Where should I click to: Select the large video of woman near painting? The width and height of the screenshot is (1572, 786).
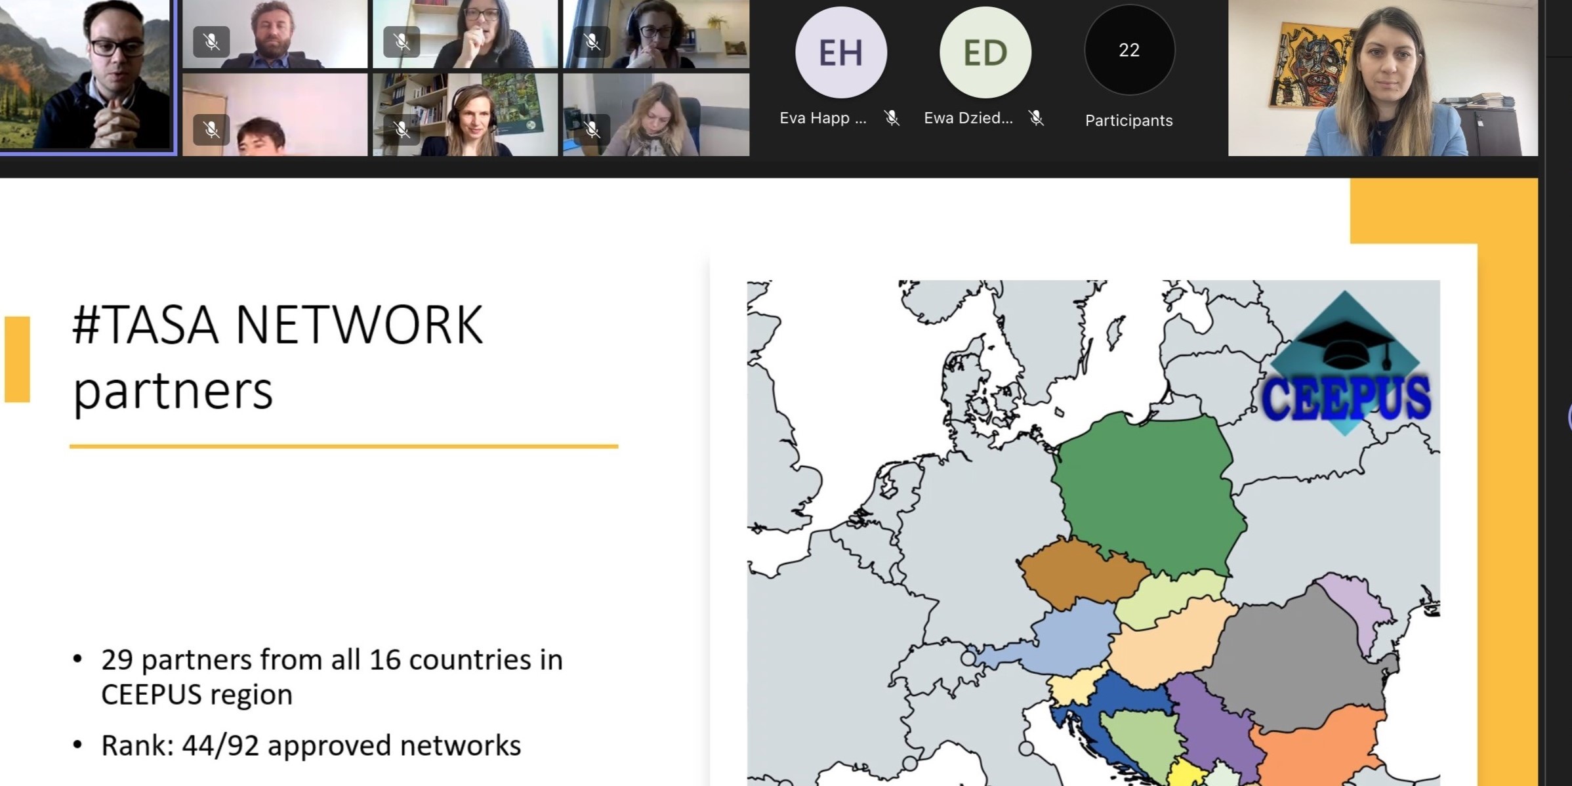click(x=1382, y=77)
